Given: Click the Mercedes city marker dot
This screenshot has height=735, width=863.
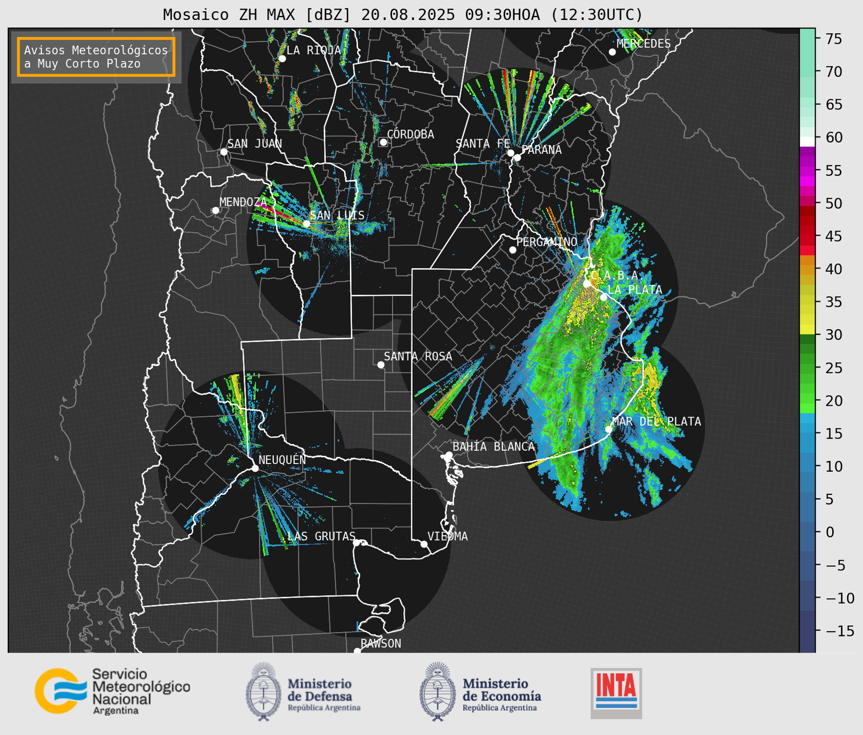Looking at the screenshot, I should (612, 52).
